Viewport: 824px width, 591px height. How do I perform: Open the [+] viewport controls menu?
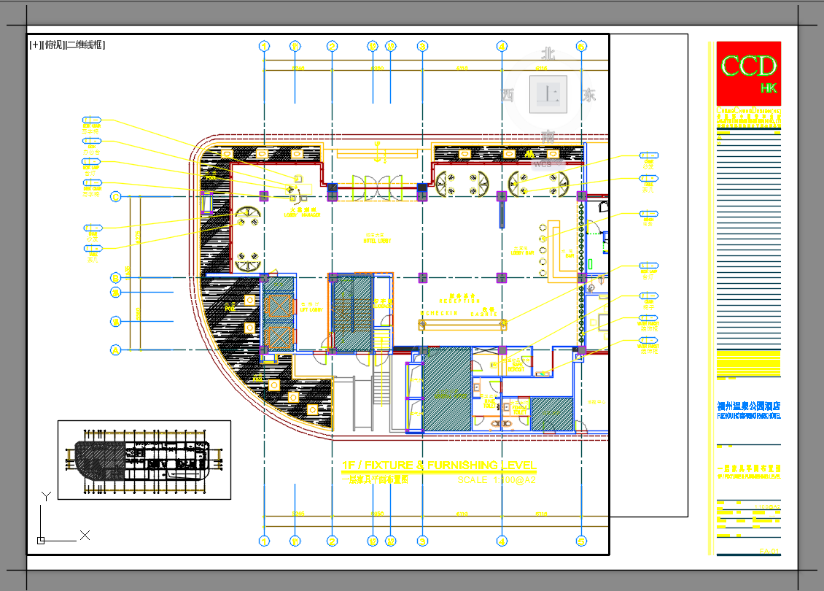pyautogui.click(x=35, y=45)
